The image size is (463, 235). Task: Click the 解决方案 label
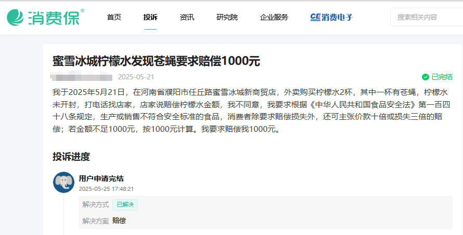click(x=96, y=221)
